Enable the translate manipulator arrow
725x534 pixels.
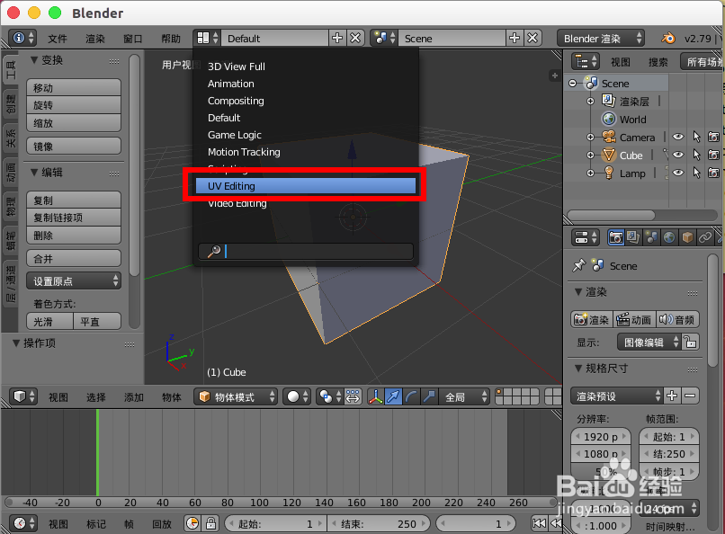point(393,396)
